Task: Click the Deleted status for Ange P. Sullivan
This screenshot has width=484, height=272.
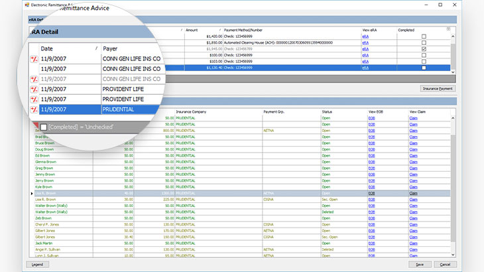Action: (328, 249)
